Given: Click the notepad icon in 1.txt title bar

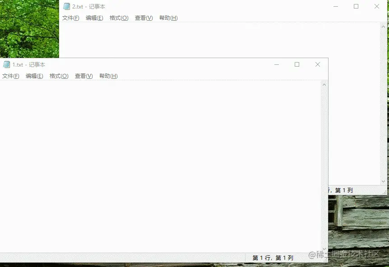Looking at the screenshot, I should click(x=6, y=64).
